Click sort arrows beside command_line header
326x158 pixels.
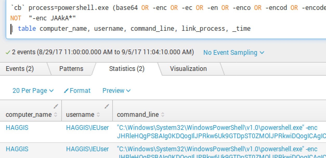[x=163, y=115]
